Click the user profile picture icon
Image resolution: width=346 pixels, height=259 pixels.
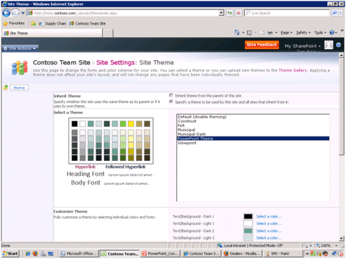(329, 45)
